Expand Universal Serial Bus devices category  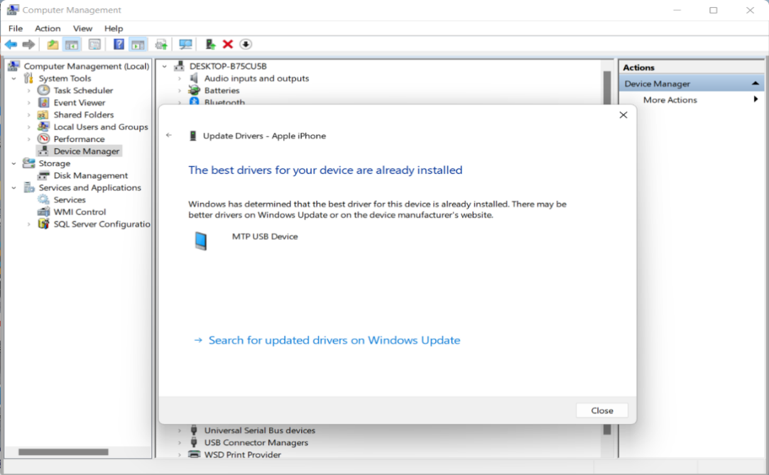pyautogui.click(x=180, y=430)
